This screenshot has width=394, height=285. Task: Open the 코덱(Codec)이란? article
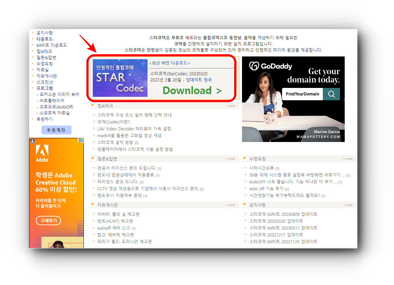tap(114, 122)
